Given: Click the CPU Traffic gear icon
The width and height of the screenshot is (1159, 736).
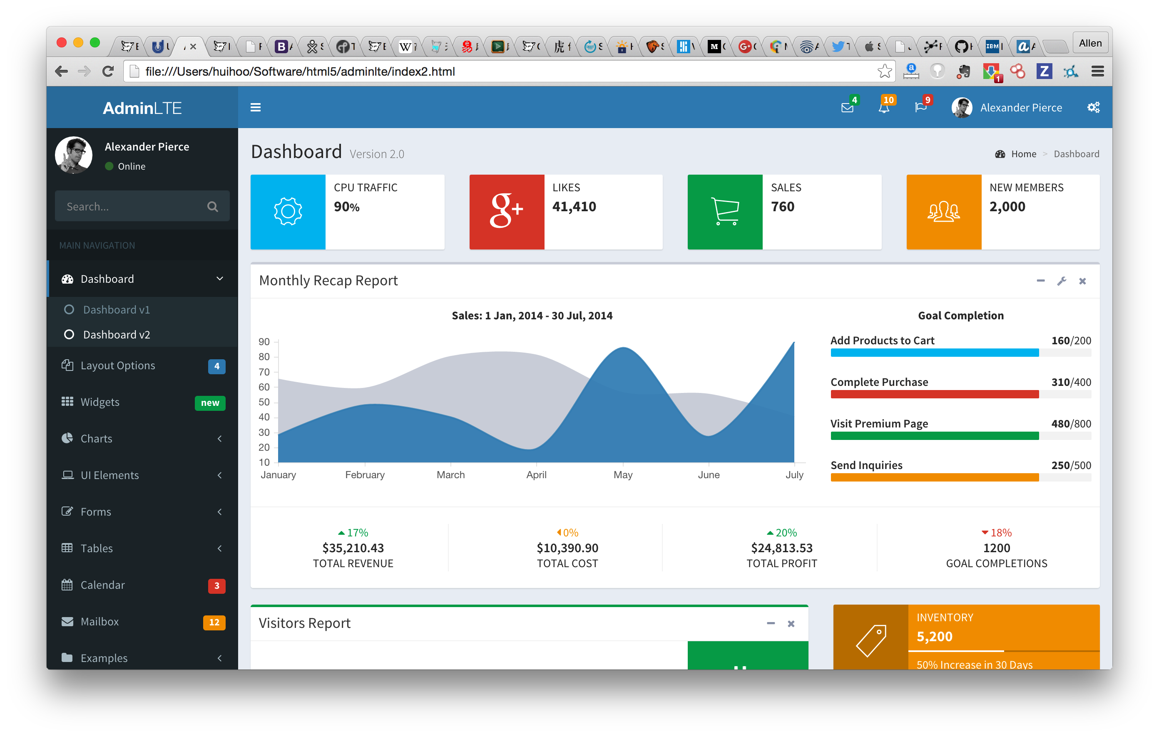Looking at the screenshot, I should [288, 212].
